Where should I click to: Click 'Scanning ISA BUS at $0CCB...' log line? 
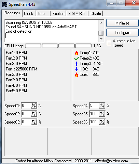click(x=31, y=22)
